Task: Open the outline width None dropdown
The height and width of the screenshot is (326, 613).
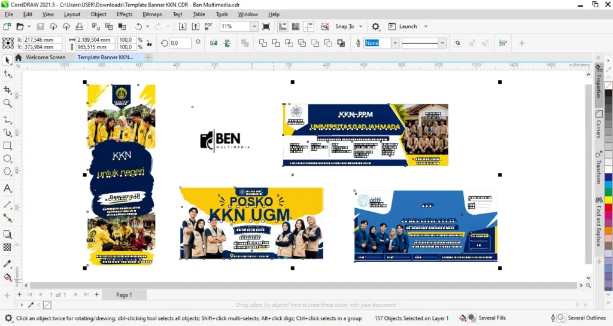Action: (x=395, y=43)
